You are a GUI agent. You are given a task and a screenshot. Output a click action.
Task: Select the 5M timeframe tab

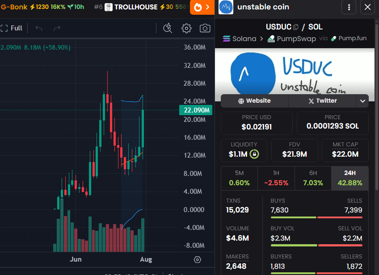tap(239, 178)
